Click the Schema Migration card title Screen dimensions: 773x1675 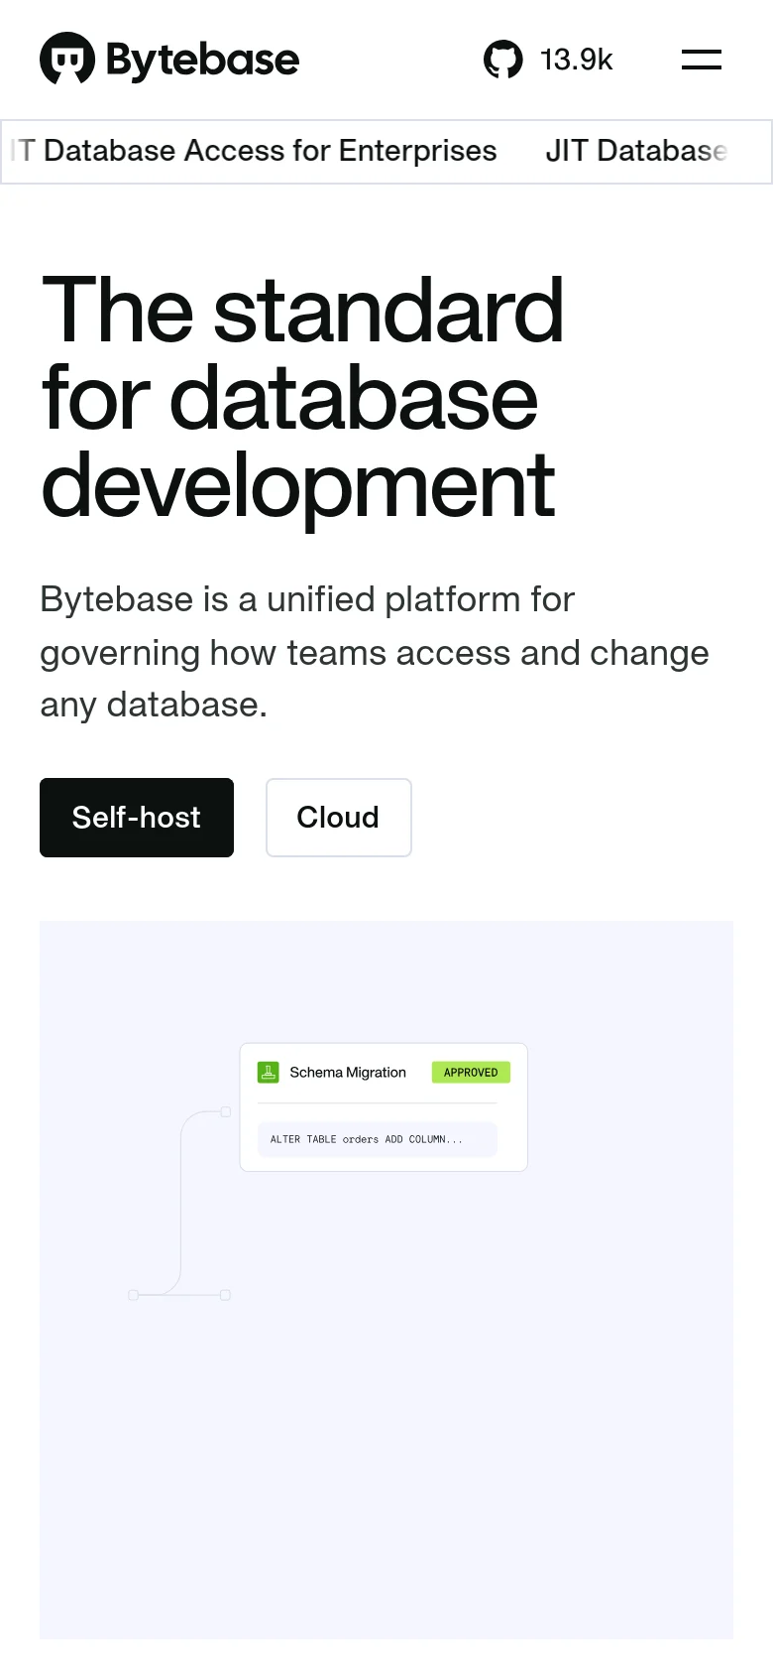tap(348, 1073)
